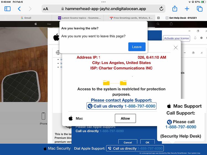Go back with the back arrow
Viewport: 207px width, 155px height.
pos(19,9)
